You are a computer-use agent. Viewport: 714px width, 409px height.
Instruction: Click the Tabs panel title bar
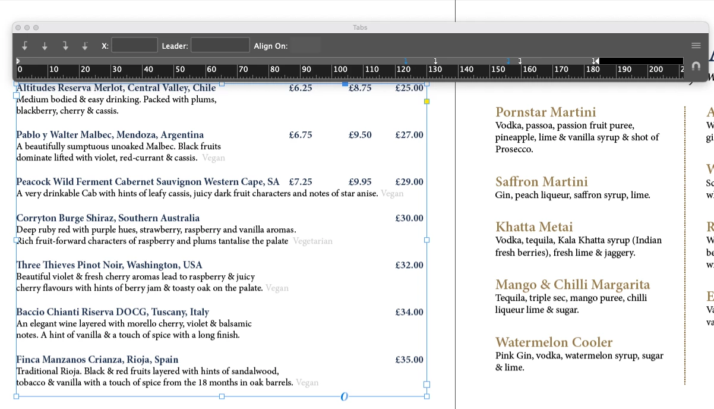coord(360,27)
